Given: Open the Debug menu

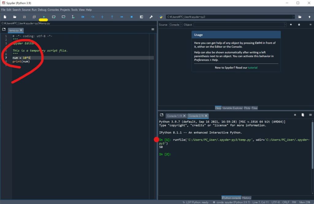Looking at the screenshot, I should tap(42, 10).
